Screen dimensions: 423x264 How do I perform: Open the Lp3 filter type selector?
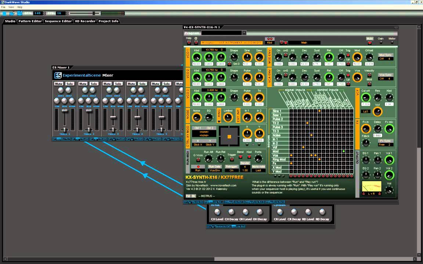pos(366,111)
